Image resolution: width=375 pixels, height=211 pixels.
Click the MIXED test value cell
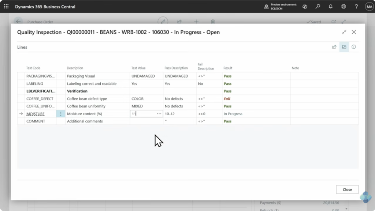(x=146, y=106)
